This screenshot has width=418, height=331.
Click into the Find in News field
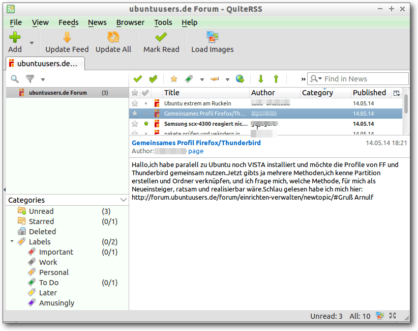[x=358, y=79]
